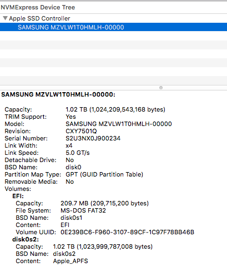
Task: Click the Link Speed: label
Action: tap(22, 153)
